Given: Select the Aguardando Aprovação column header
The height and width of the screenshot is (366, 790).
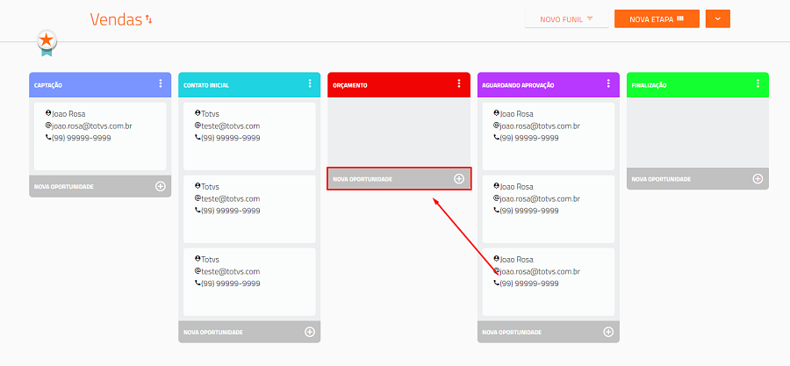Looking at the screenshot, I should point(548,84).
